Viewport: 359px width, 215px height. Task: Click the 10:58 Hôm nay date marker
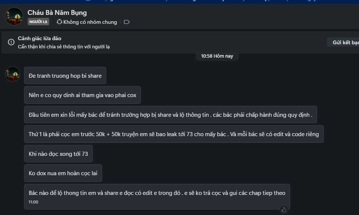pyautogui.click(x=217, y=56)
